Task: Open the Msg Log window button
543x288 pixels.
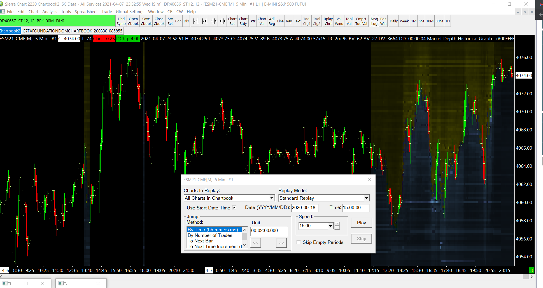Action: pos(374,21)
